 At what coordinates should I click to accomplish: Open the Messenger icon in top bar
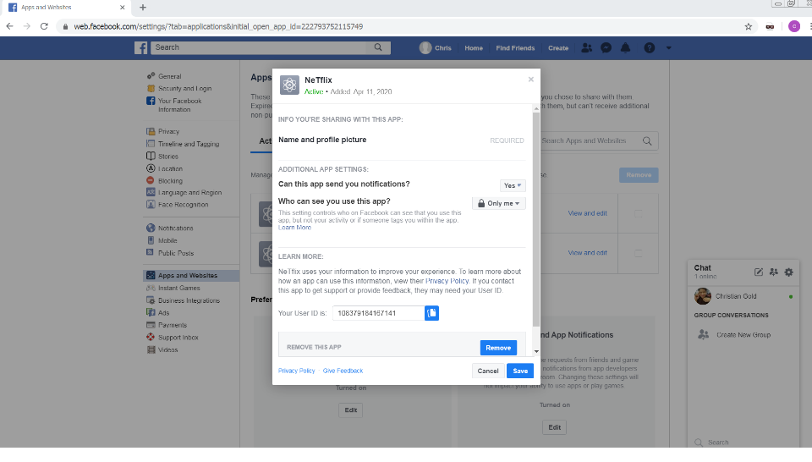(606, 48)
